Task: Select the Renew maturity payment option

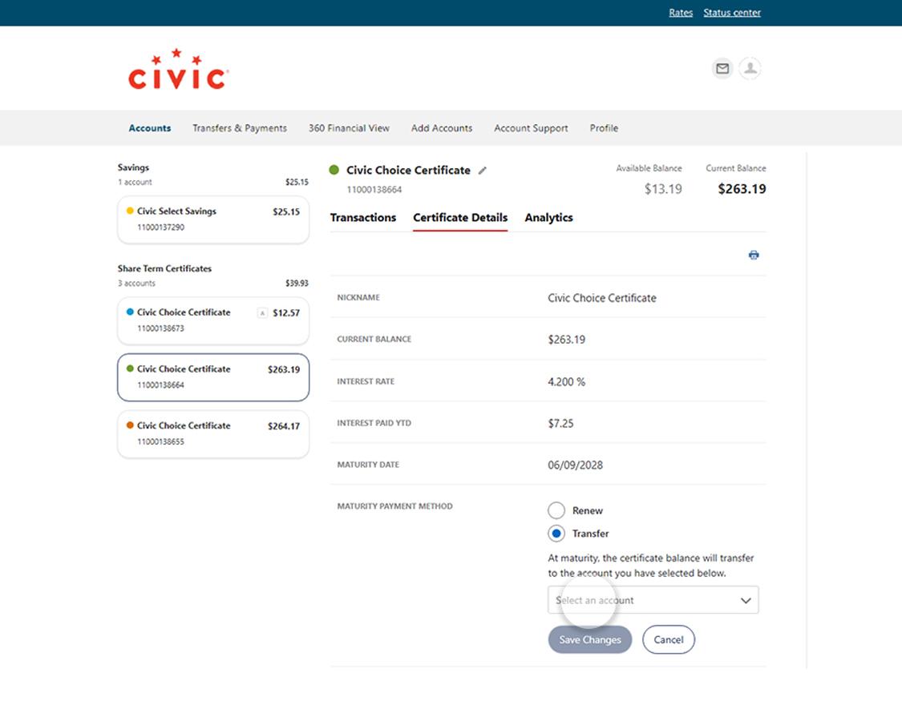Action: pyautogui.click(x=556, y=510)
